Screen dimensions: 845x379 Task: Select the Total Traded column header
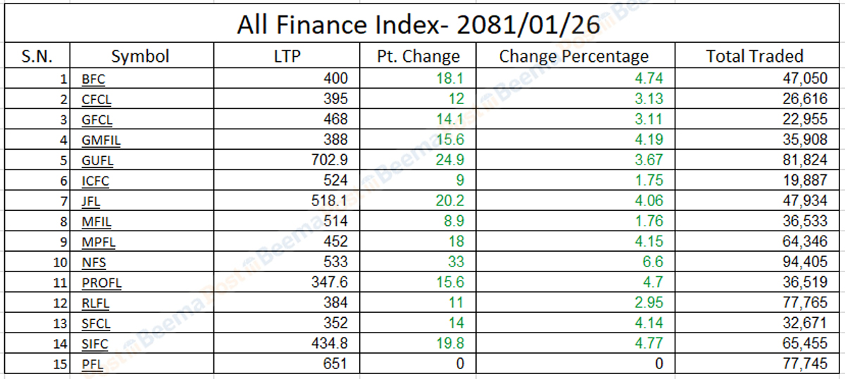(x=755, y=56)
